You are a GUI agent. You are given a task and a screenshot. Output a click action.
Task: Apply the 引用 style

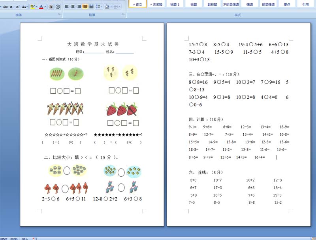pos(305,4)
